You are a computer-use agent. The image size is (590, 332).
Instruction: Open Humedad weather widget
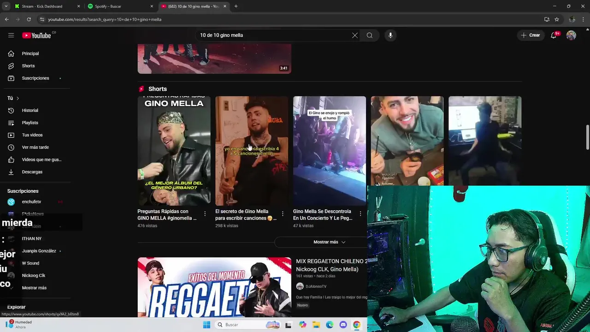click(x=19, y=325)
